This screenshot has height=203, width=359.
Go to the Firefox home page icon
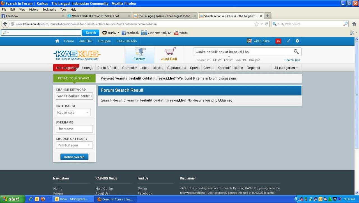[x=354, y=24]
